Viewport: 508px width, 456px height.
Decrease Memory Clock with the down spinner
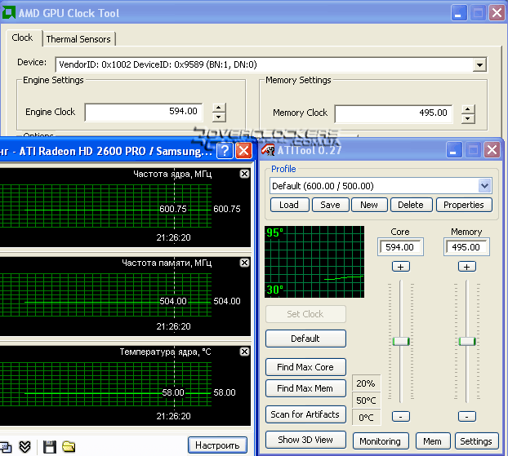(468, 119)
